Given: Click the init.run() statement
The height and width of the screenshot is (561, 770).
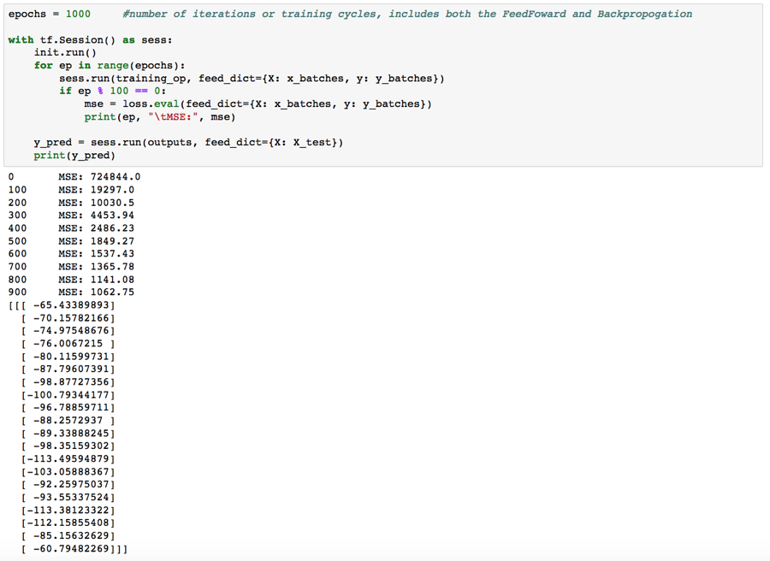Looking at the screenshot, I should point(65,52).
